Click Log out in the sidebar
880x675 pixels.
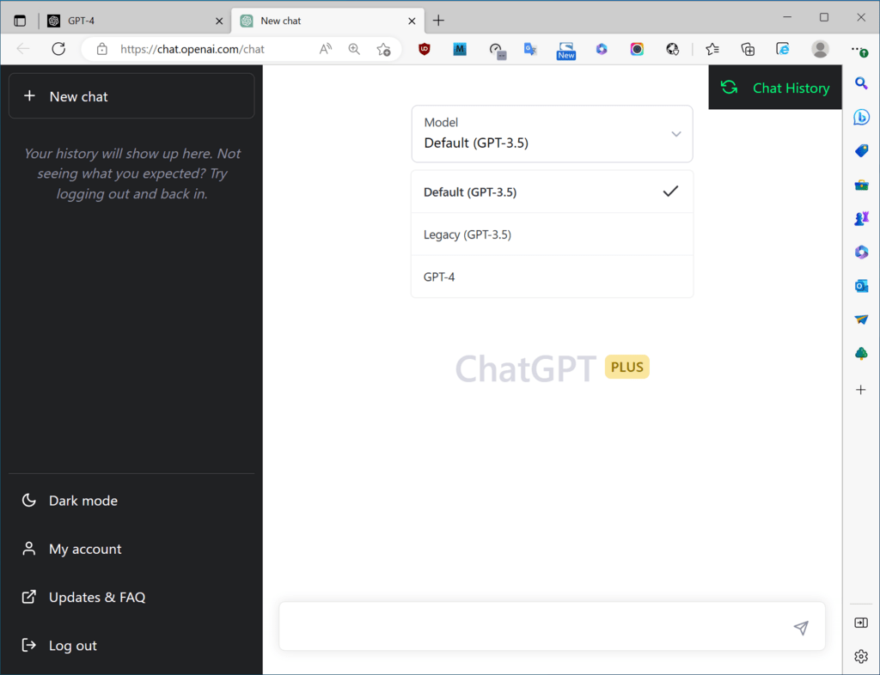point(131,645)
